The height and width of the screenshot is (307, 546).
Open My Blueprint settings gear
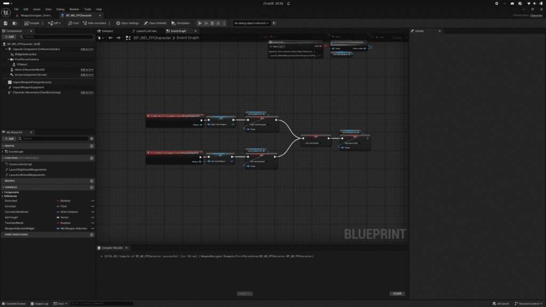click(x=92, y=139)
